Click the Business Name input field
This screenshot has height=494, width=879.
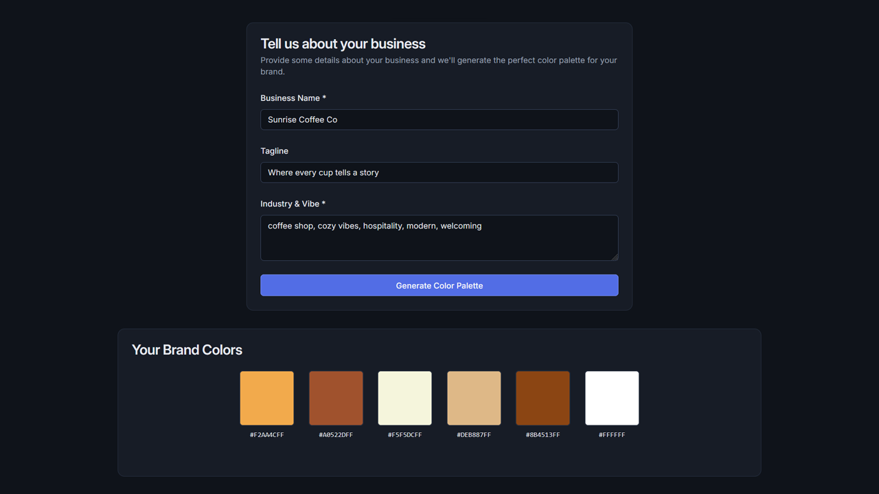coord(439,119)
